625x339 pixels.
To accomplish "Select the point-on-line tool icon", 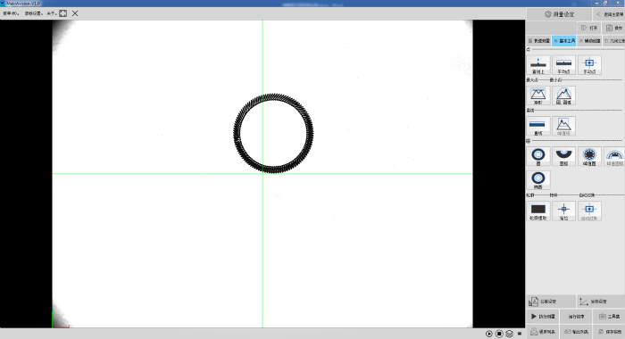I will (538, 65).
